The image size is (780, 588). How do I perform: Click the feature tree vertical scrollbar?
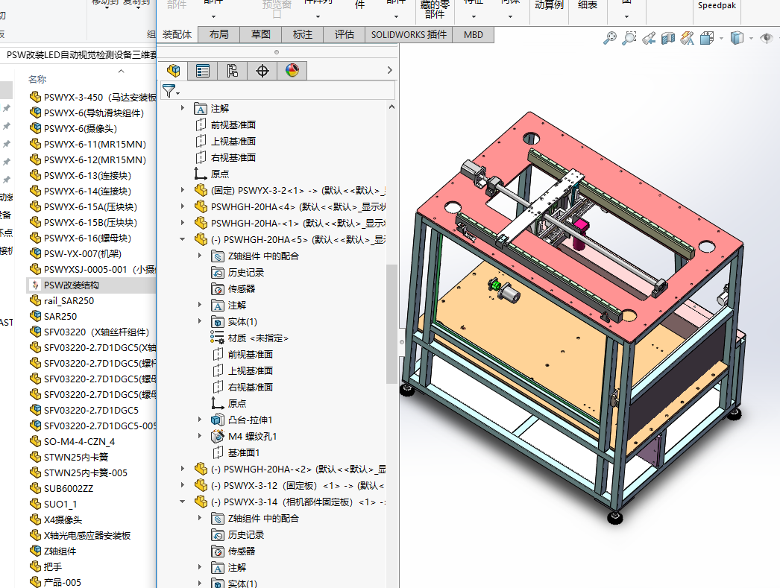[x=391, y=324]
